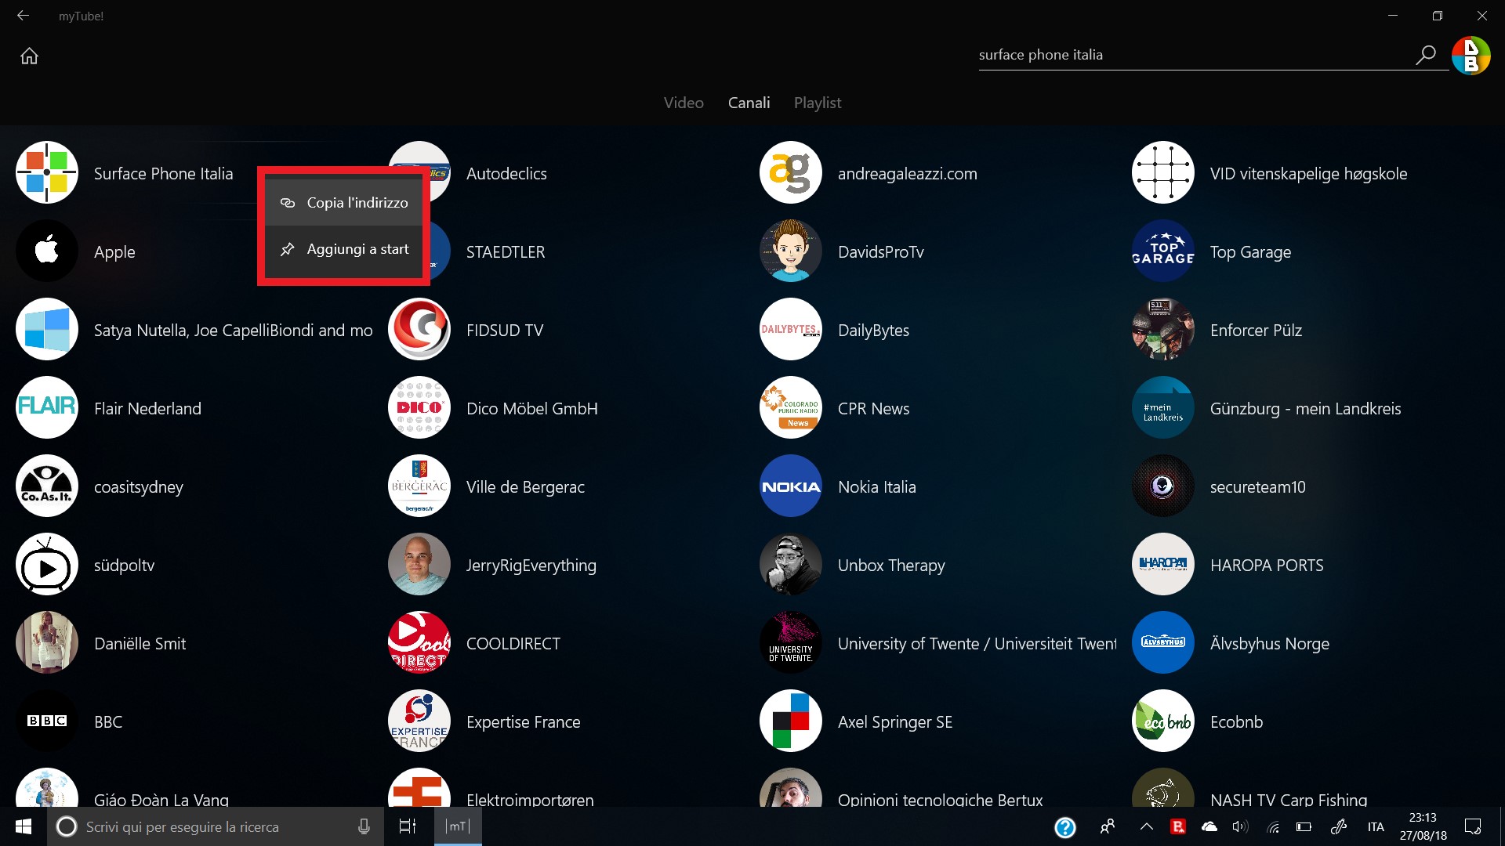This screenshot has width=1505, height=846.
Task: Open the südpoltv channel icon
Action: pyautogui.click(x=47, y=564)
